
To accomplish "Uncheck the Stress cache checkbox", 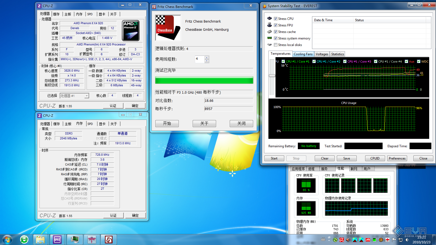I will pos(275,32).
